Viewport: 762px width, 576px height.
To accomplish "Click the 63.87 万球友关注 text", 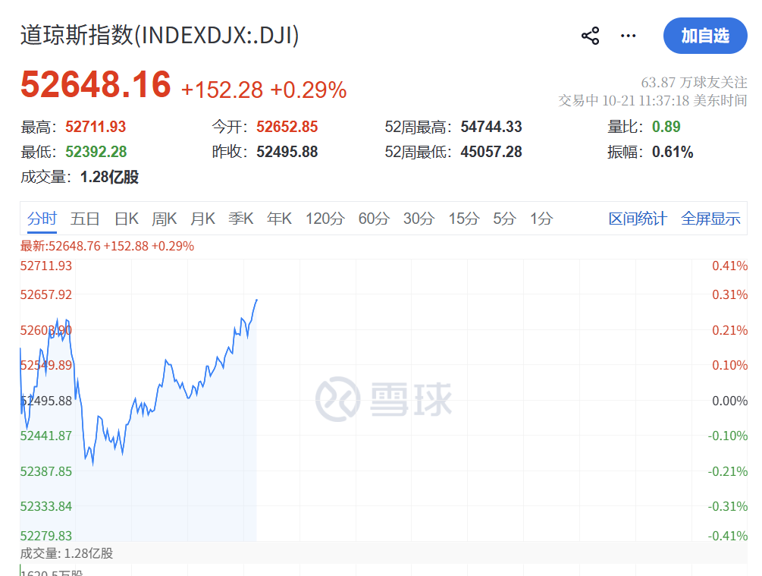I will [694, 82].
